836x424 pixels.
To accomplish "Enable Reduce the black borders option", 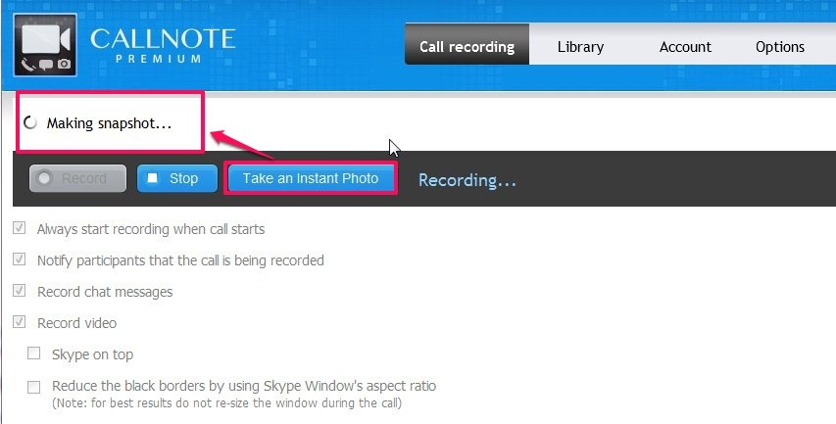I will 33,387.
